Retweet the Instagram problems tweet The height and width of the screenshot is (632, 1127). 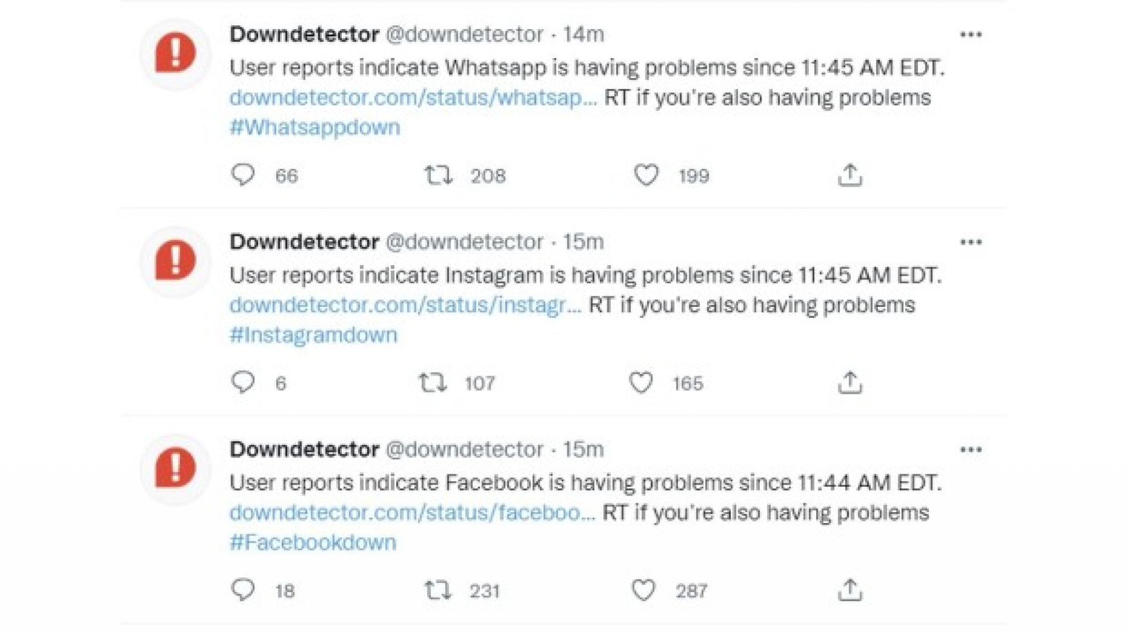tap(433, 383)
